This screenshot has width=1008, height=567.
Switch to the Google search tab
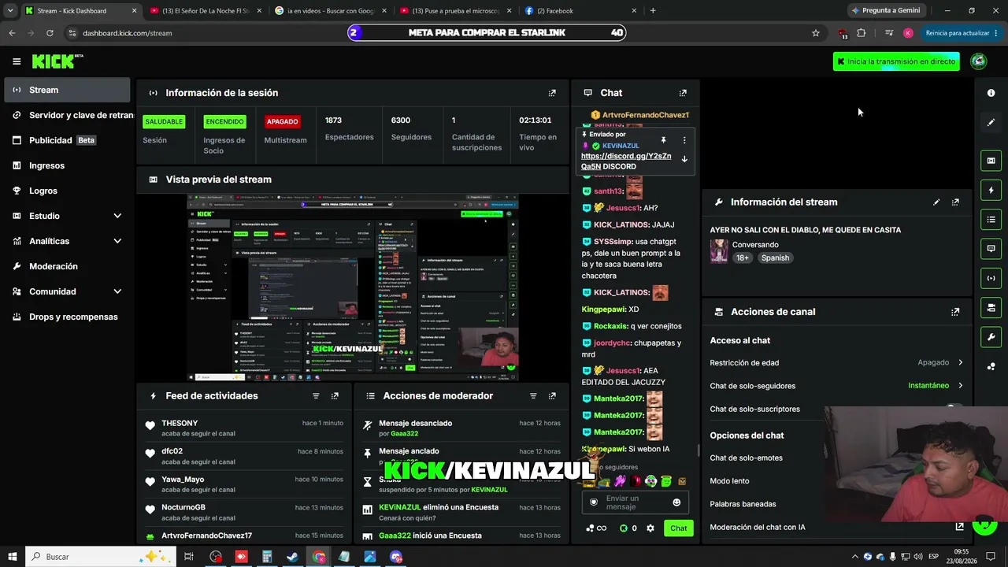coord(329,11)
